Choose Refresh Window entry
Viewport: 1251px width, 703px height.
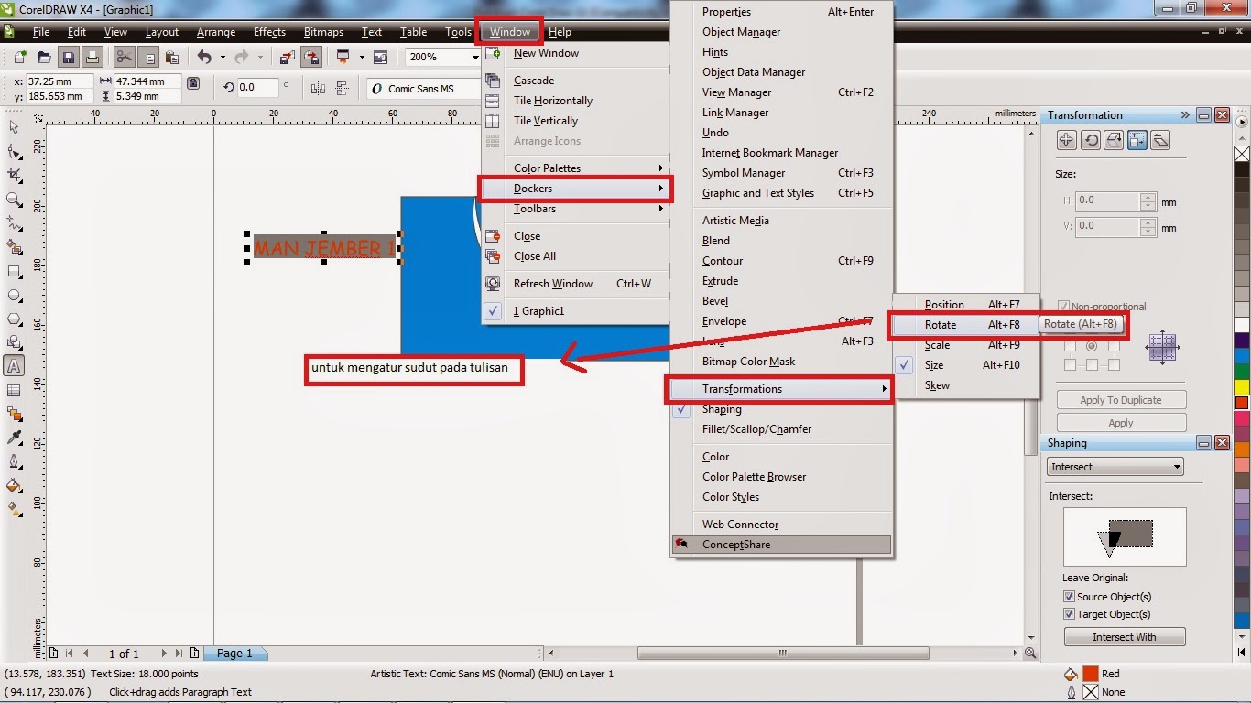coord(576,284)
